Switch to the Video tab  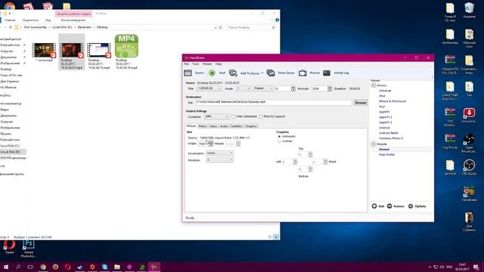tap(213, 126)
